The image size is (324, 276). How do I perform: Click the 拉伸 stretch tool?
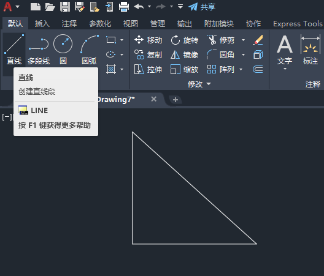(x=148, y=70)
